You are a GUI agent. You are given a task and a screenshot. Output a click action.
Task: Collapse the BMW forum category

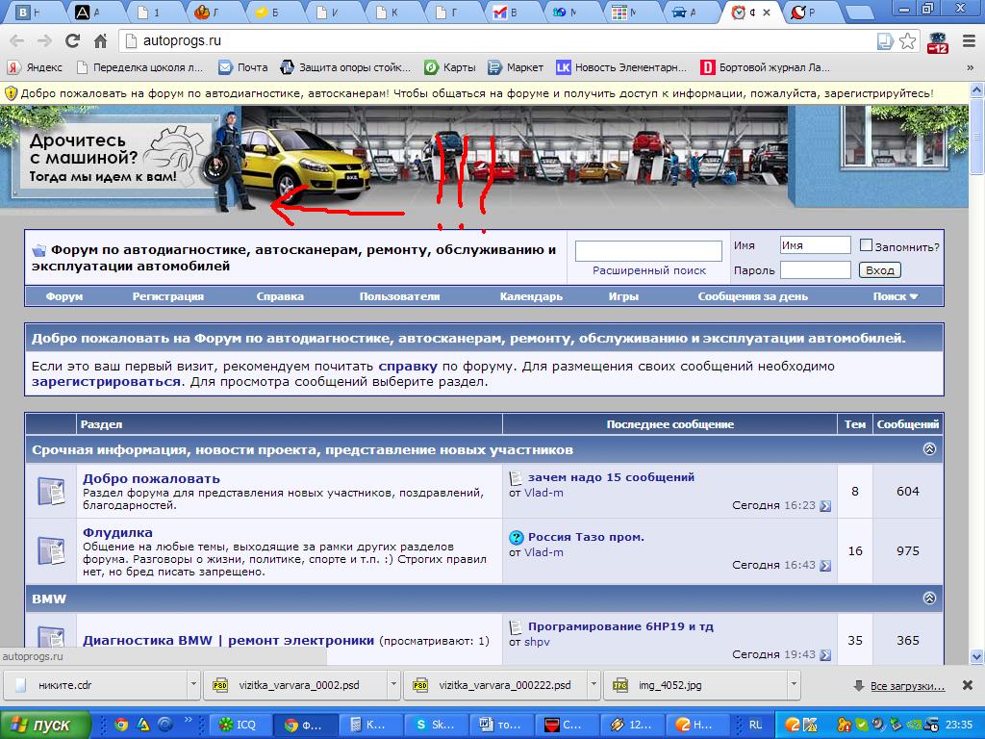pos(929,599)
